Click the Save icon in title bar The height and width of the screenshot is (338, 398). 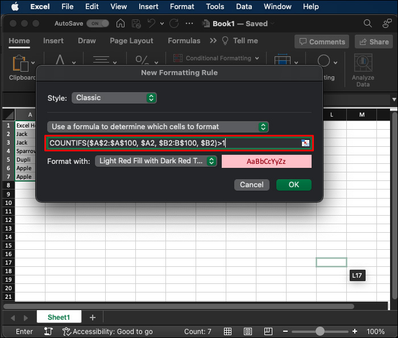[x=136, y=24]
